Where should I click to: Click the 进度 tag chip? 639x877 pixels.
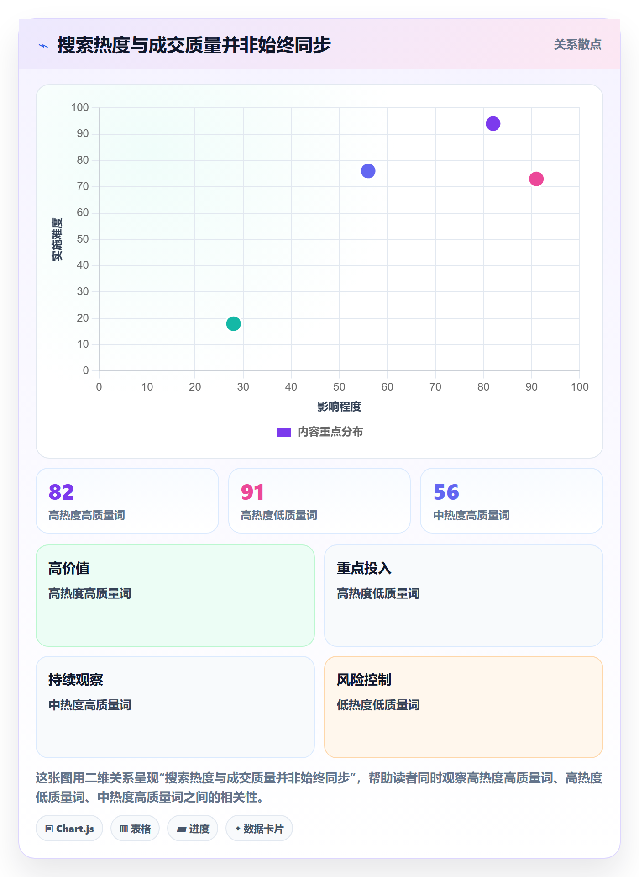click(x=193, y=829)
